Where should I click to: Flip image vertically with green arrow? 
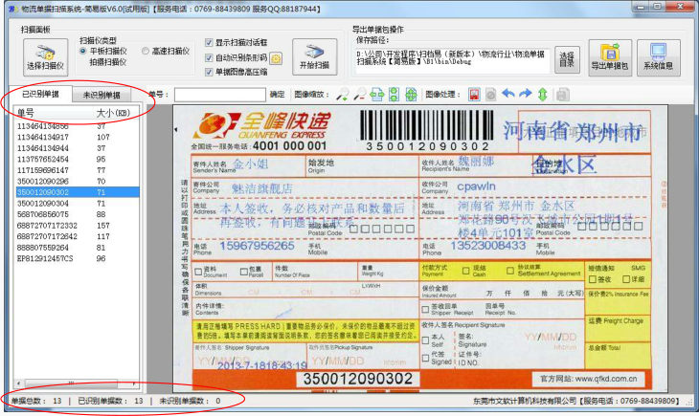pyautogui.click(x=543, y=95)
